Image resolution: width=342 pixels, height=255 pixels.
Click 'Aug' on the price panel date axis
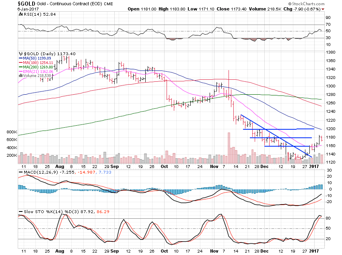pos(60,167)
